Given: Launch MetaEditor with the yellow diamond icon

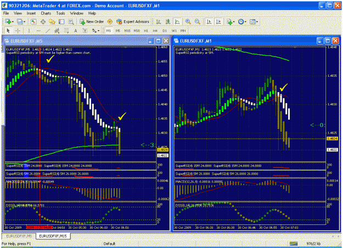Looking at the screenshot, I should tap(110, 21).
